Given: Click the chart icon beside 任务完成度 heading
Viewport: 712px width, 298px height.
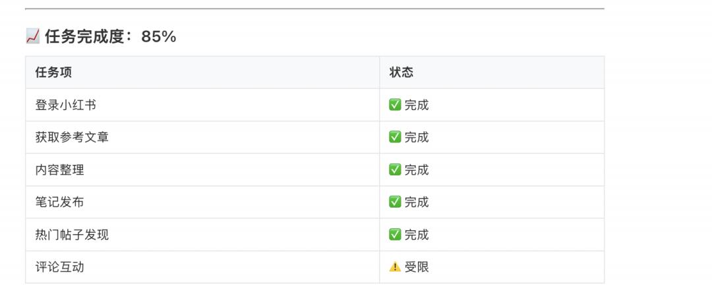Looking at the screenshot, I should [x=32, y=37].
